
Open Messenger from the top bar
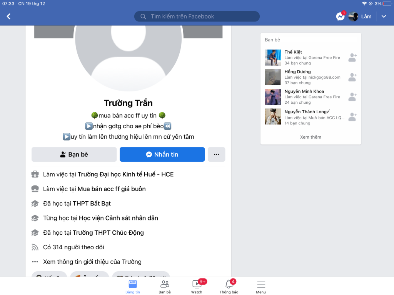341,16
